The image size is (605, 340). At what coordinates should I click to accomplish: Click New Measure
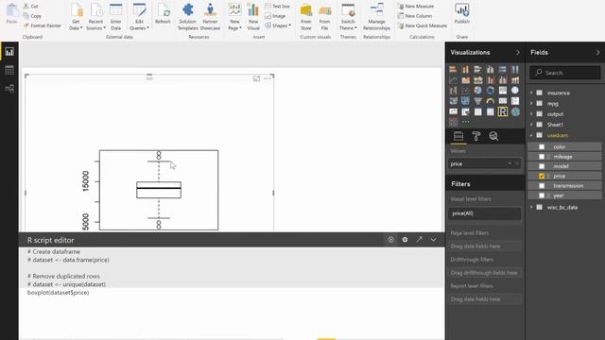coord(416,7)
